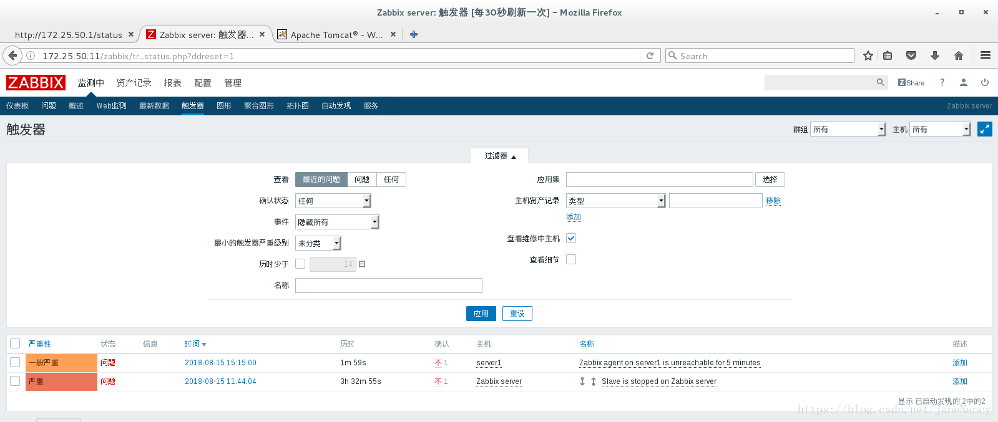Sort table by 时间 column
Viewport: 998px width, 422px height.
point(195,344)
